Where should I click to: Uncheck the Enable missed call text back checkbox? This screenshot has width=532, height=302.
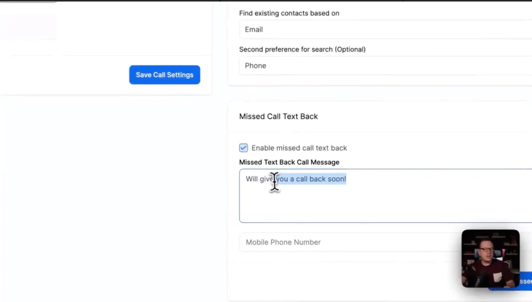click(x=243, y=148)
